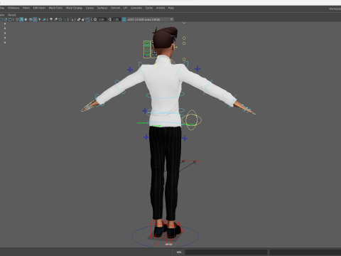Toggle wireframe on shaded icon
Viewport: 341px width, 256px height.
pos(31,19)
